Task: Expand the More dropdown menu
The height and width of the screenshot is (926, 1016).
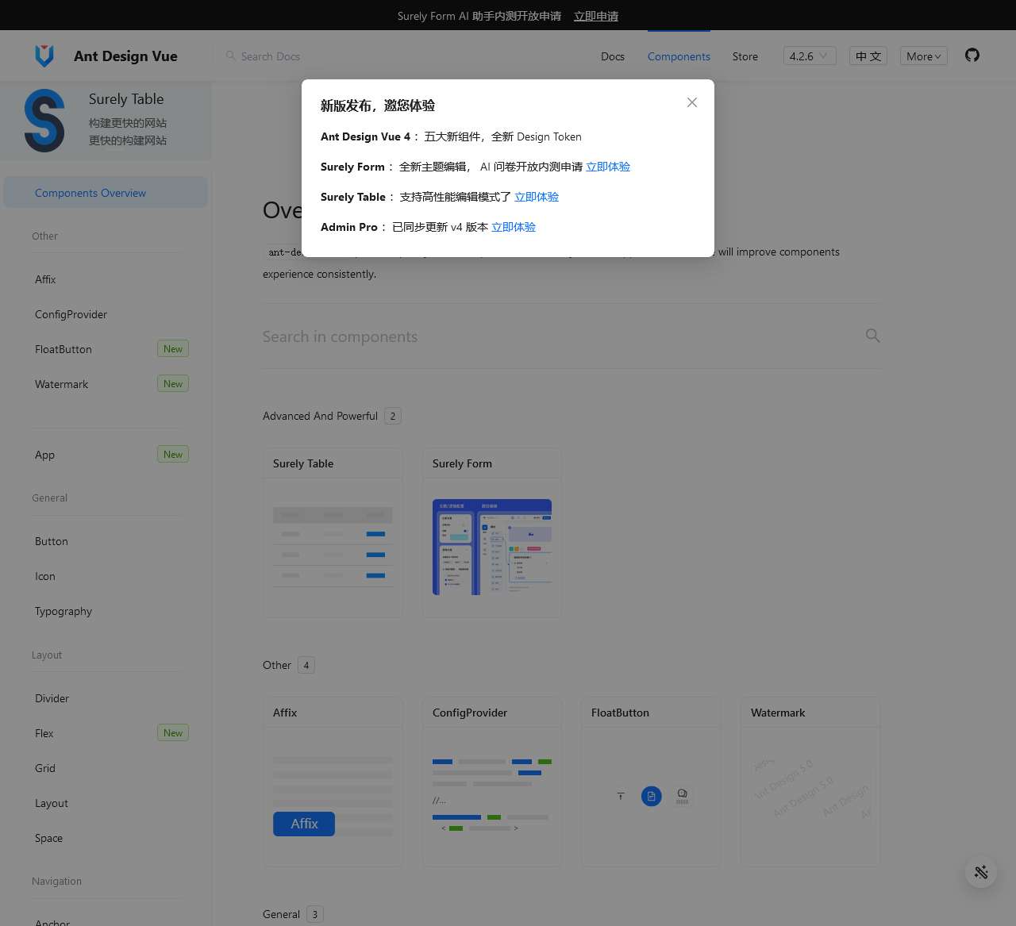Action: coord(923,56)
